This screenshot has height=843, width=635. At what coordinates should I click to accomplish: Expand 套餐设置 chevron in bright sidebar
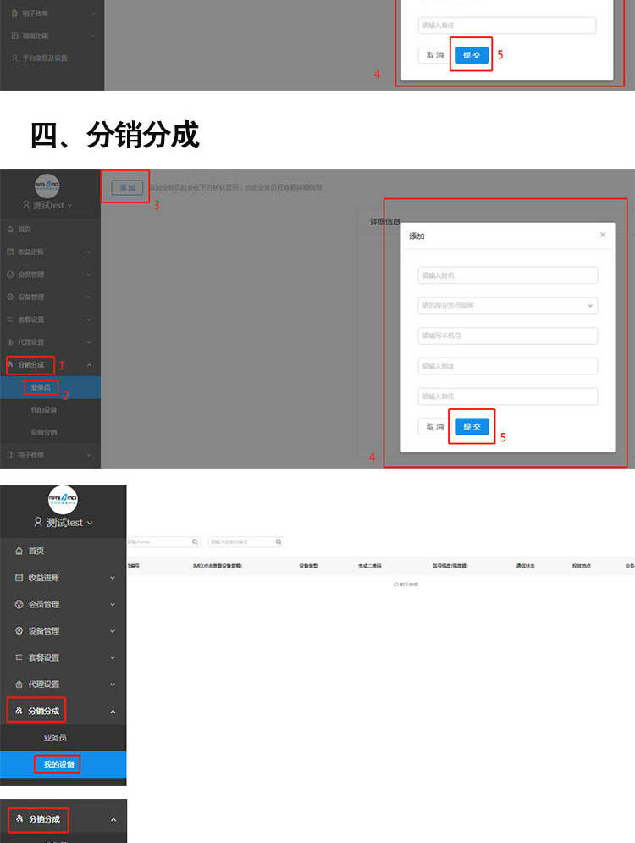[113, 657]
